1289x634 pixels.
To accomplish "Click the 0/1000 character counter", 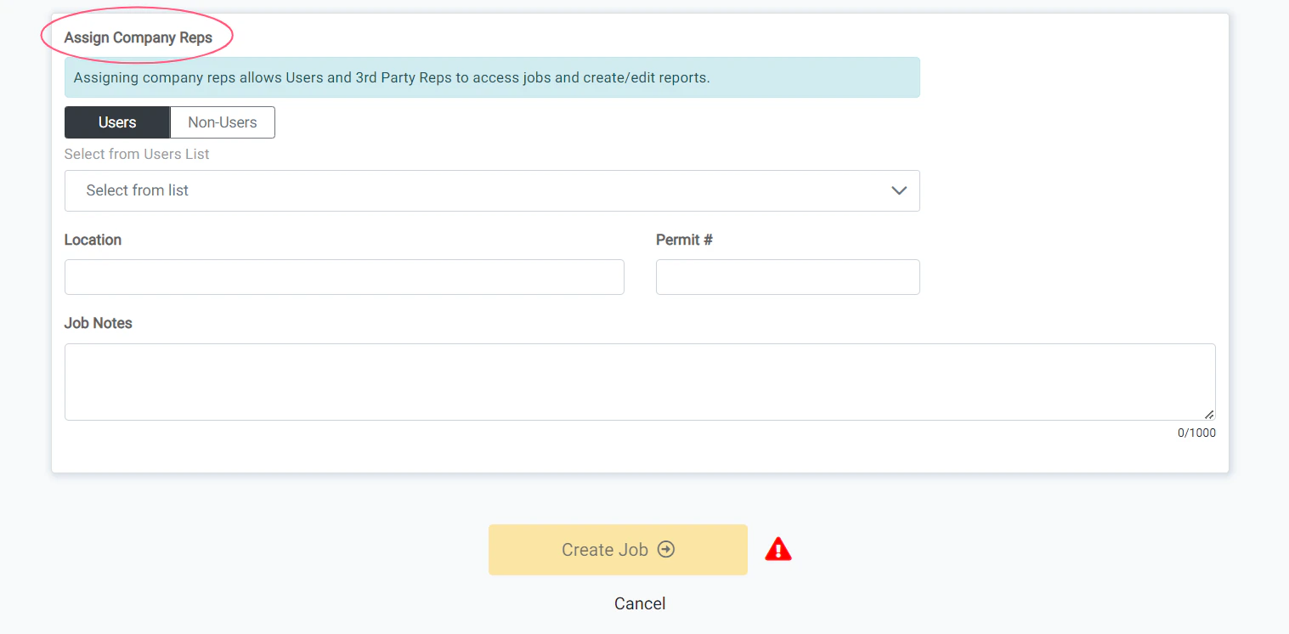I will click(1196, 433).
